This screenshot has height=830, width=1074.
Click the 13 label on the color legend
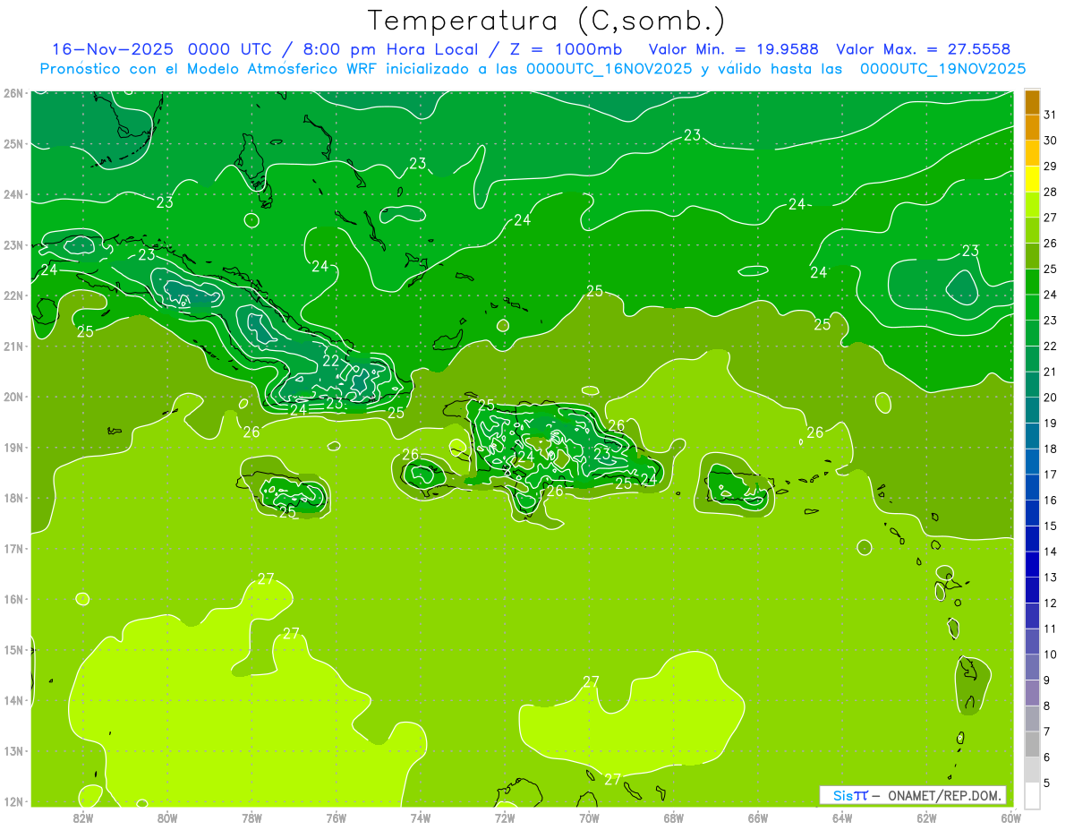(x=1051, y=578)
